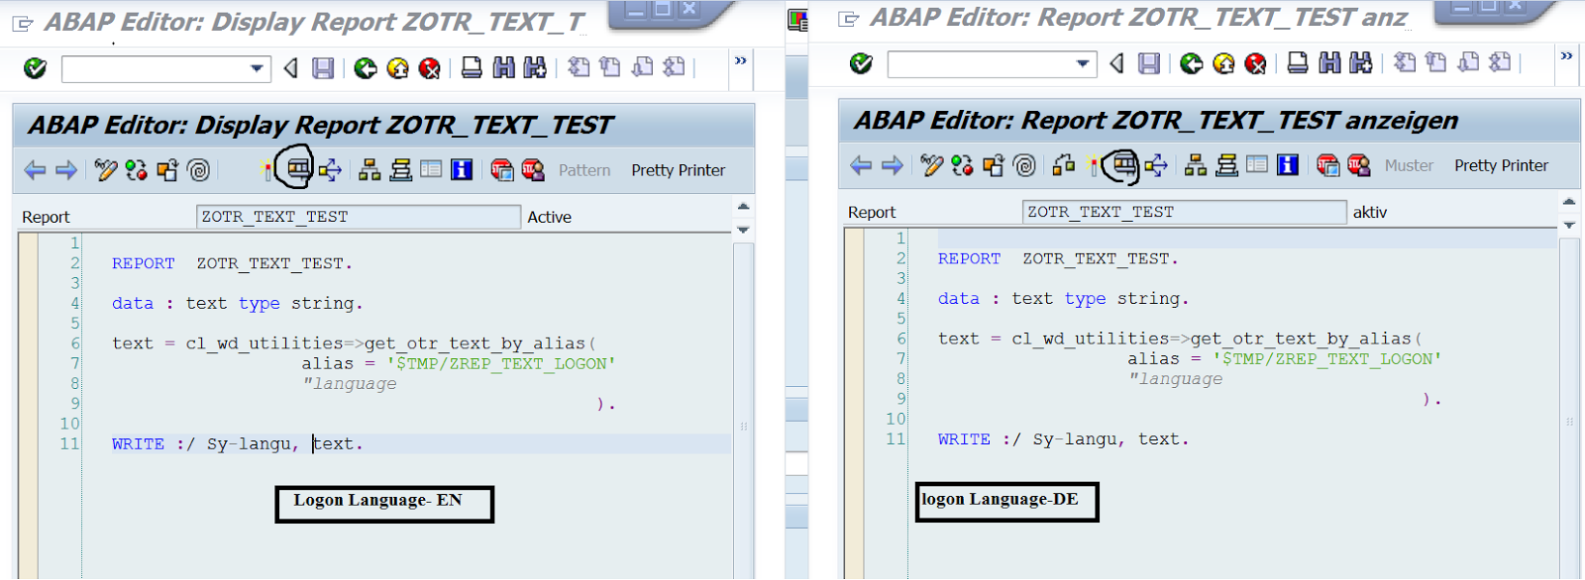Image resolution: width=1585 pixels, height=580 pixels.
Task: Click Find binoculars icon in German window
Action: pos(1330,62)
